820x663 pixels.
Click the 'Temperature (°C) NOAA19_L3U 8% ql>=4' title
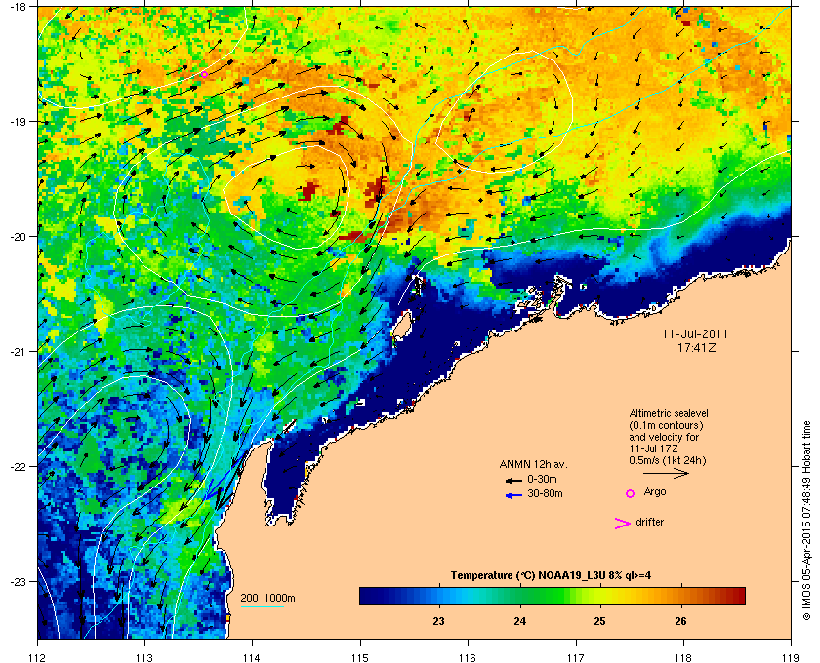point(551,575)
